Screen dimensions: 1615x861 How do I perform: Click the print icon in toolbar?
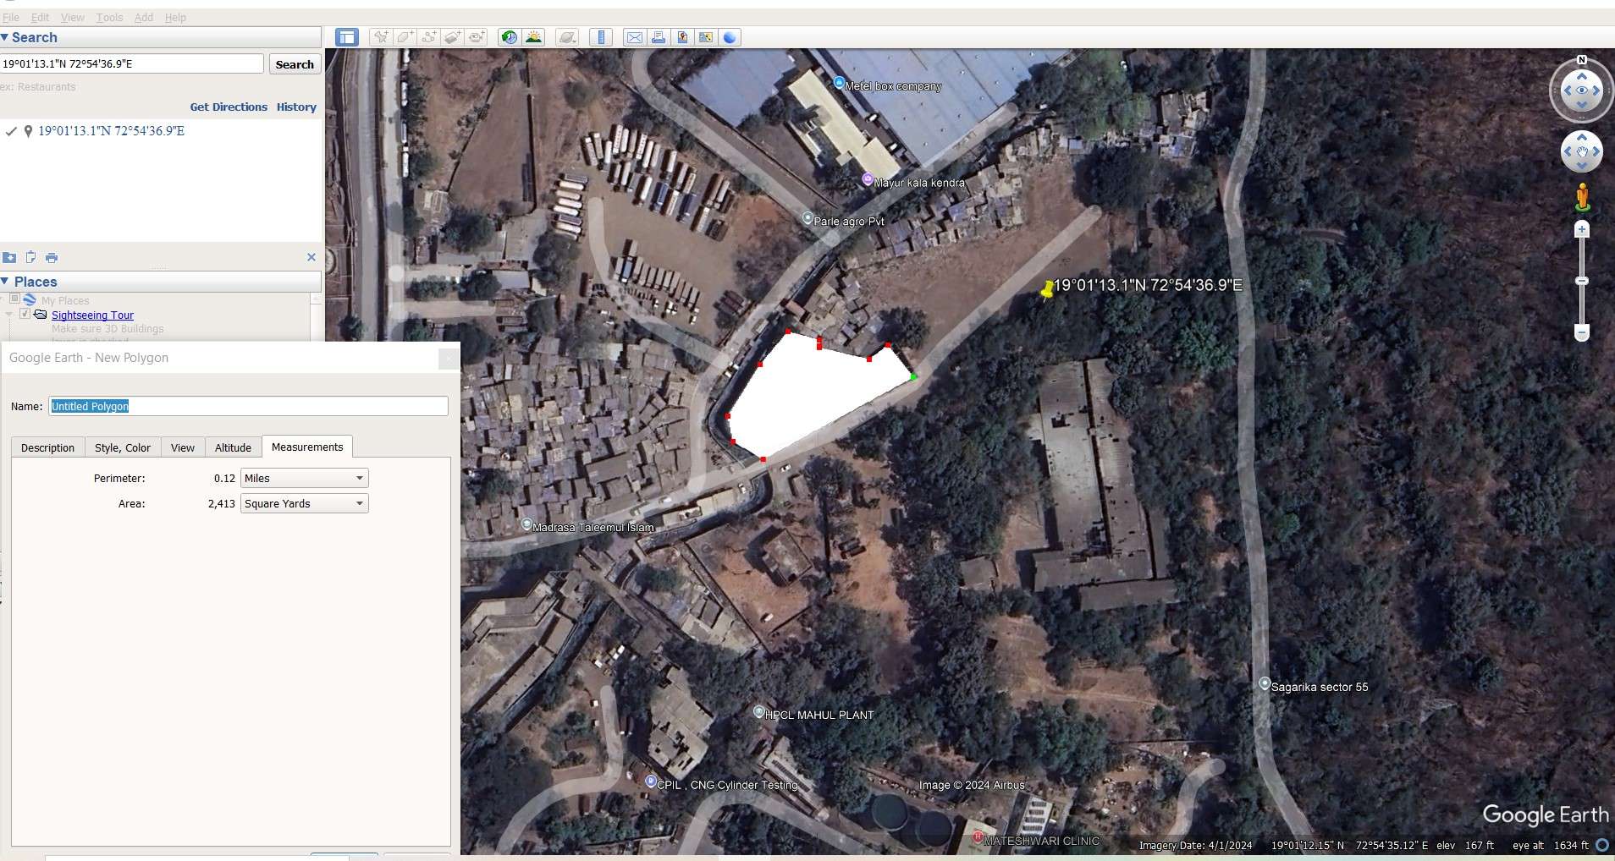point(658,37)
